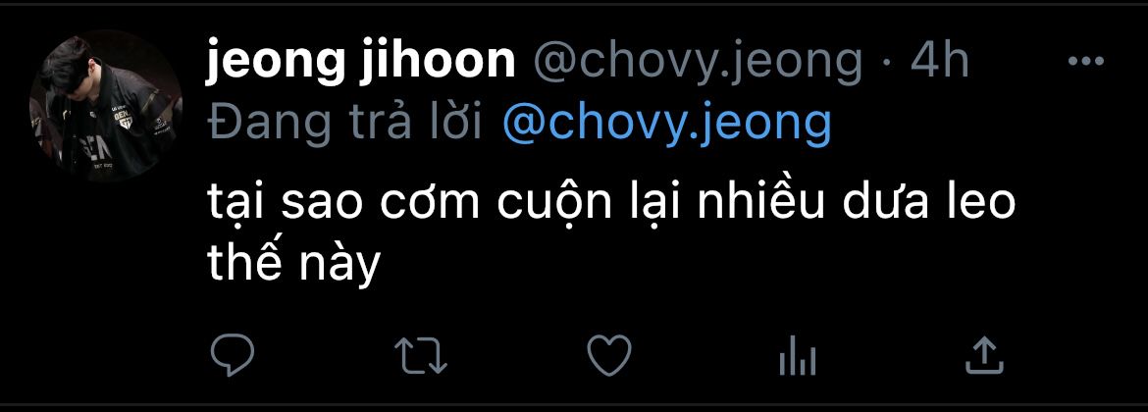
Task: View tweet analytics bar chart icon
Action: tap(798, 356)
